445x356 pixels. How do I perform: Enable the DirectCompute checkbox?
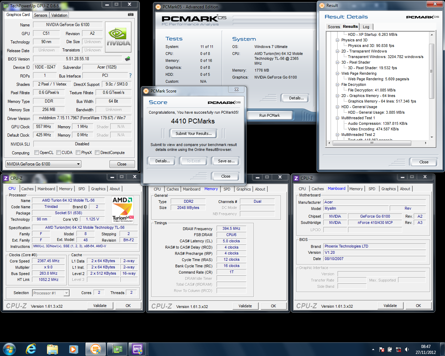pyautogui.click(x=97, y=152)
